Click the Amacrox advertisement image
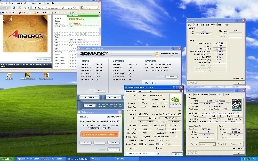 (25, 33)
